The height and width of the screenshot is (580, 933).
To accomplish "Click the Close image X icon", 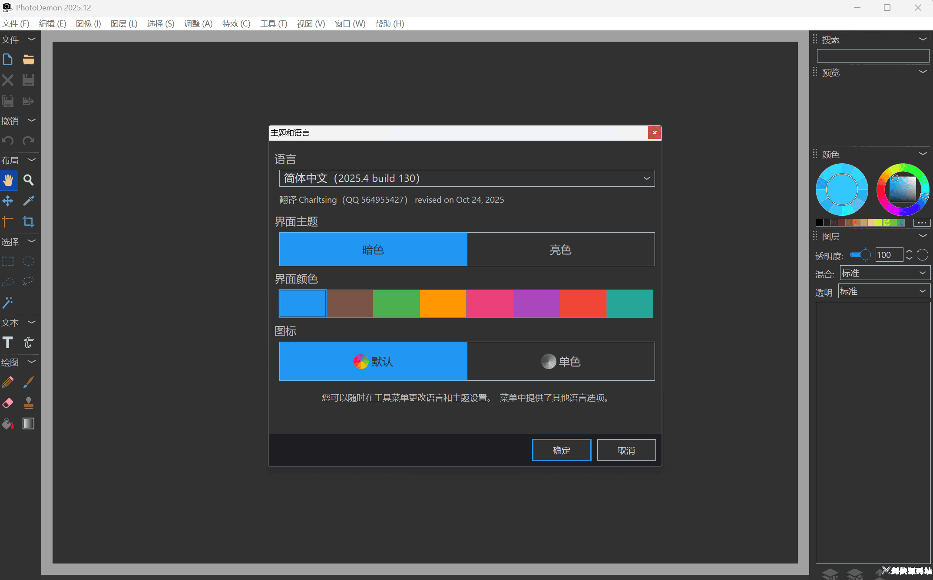I will [x=8, y=80].
